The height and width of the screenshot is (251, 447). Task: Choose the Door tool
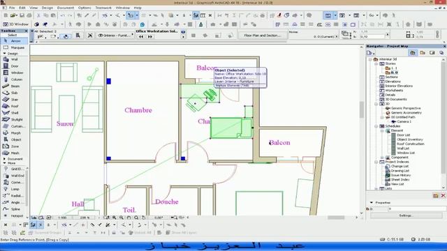(14, 66)
